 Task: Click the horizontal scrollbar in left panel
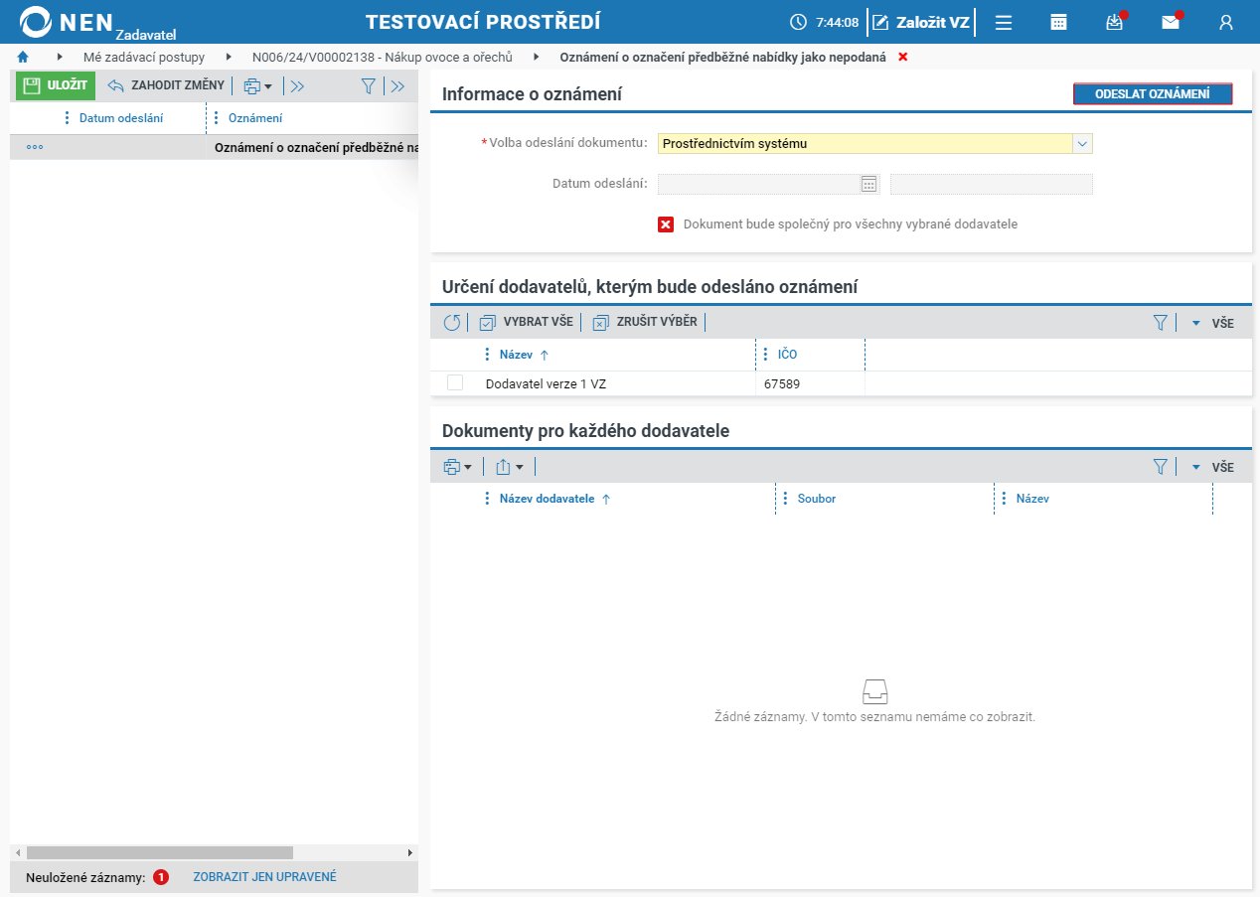[160, 852]
